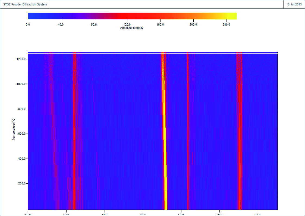Click the 1200.0 temperature tick label
Screen dimensions: 305x216
(x=21, y=59)
